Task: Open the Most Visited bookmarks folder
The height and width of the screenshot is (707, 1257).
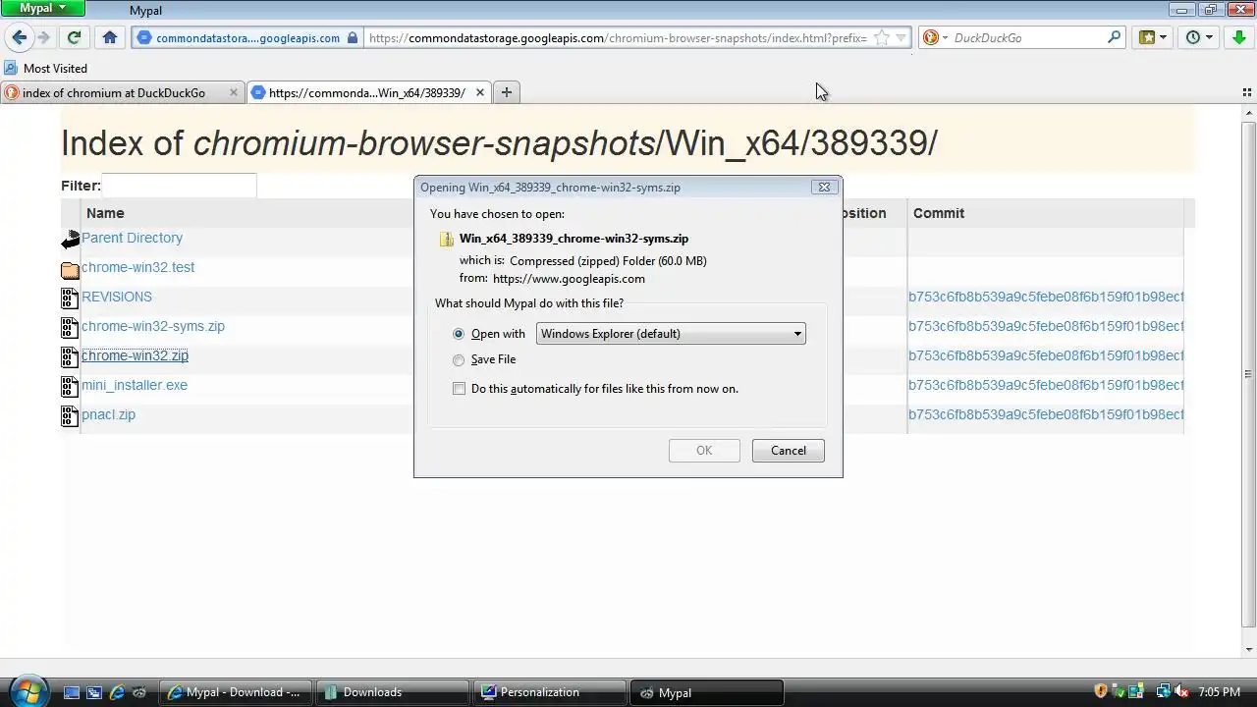Action: (x=46, y=68)
